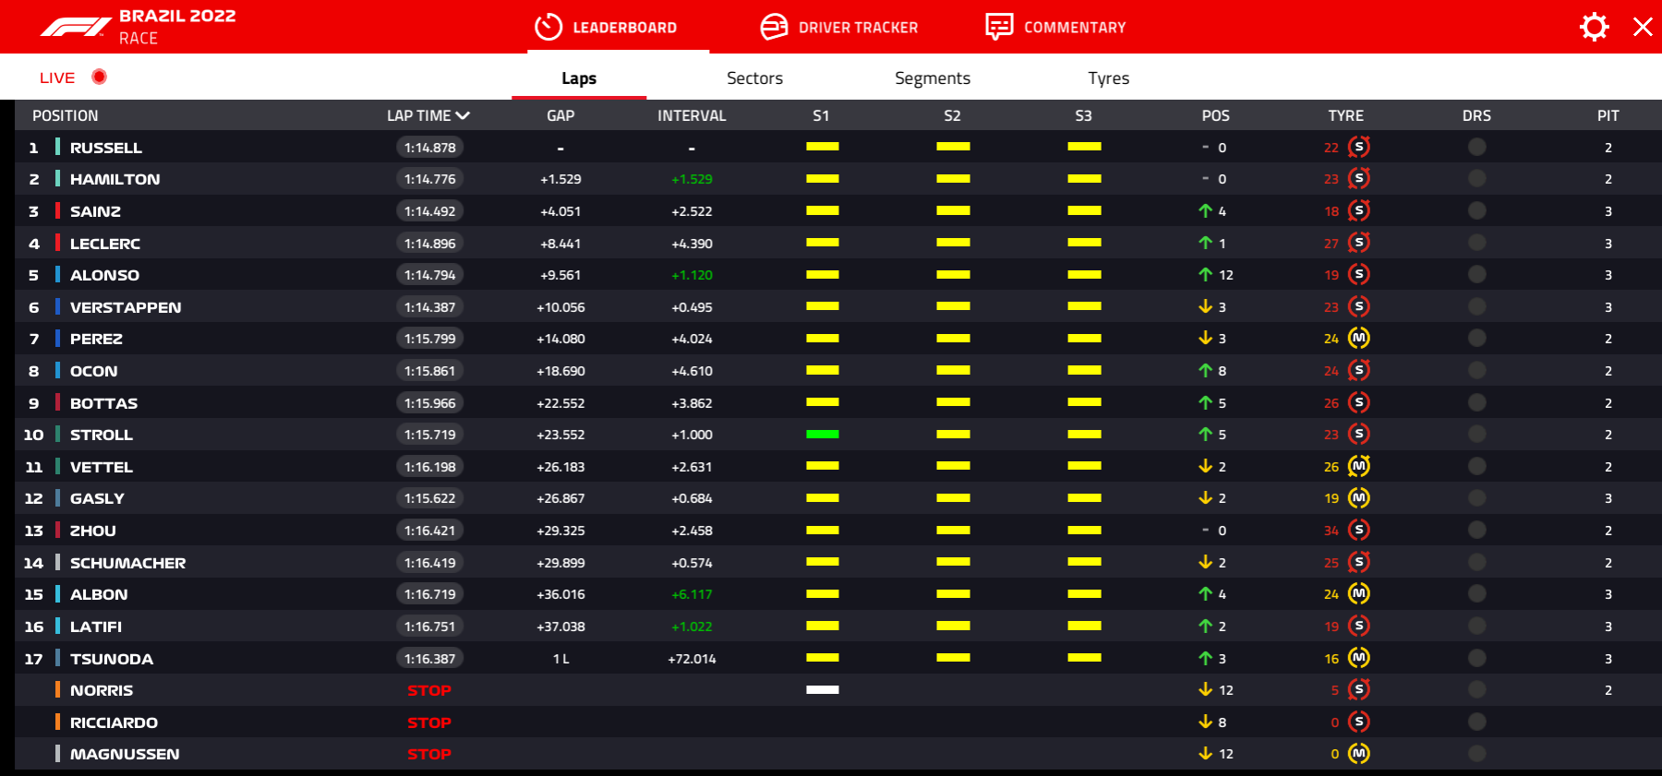Click Gasly's medium tyre icon
Screen dimensions: 1662x776
click(x=1358, y=497)
